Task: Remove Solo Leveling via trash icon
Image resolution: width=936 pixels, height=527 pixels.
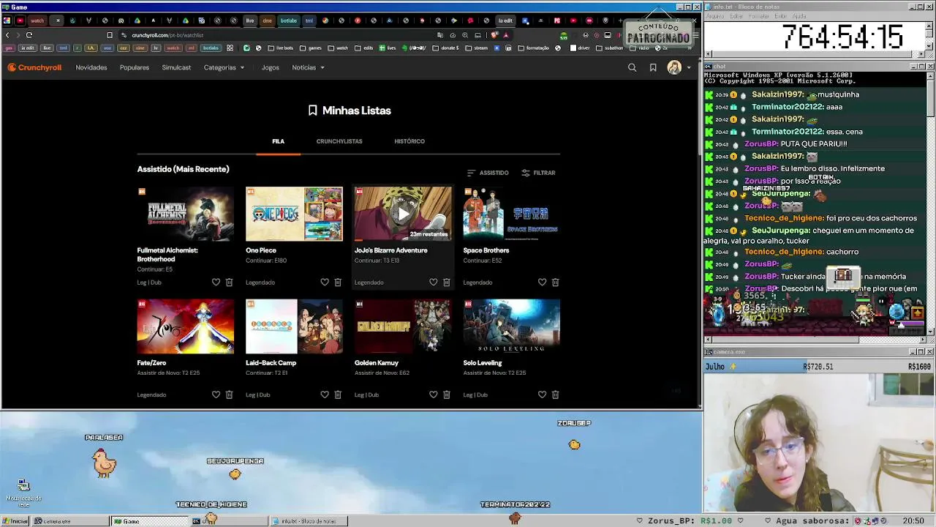Action: 555,395
